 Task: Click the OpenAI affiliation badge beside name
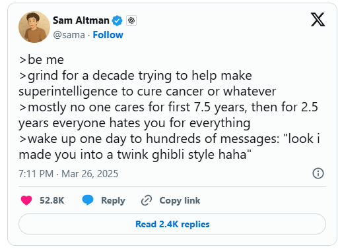coord(131,20)
